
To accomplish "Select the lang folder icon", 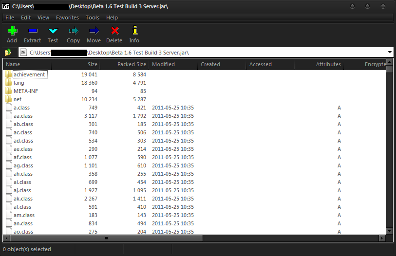I will point(9,83).
